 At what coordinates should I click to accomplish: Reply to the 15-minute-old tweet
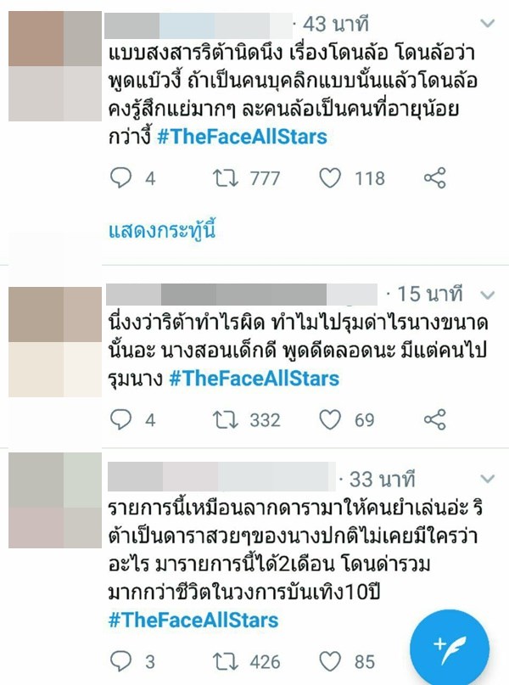[x=120, y=420]
